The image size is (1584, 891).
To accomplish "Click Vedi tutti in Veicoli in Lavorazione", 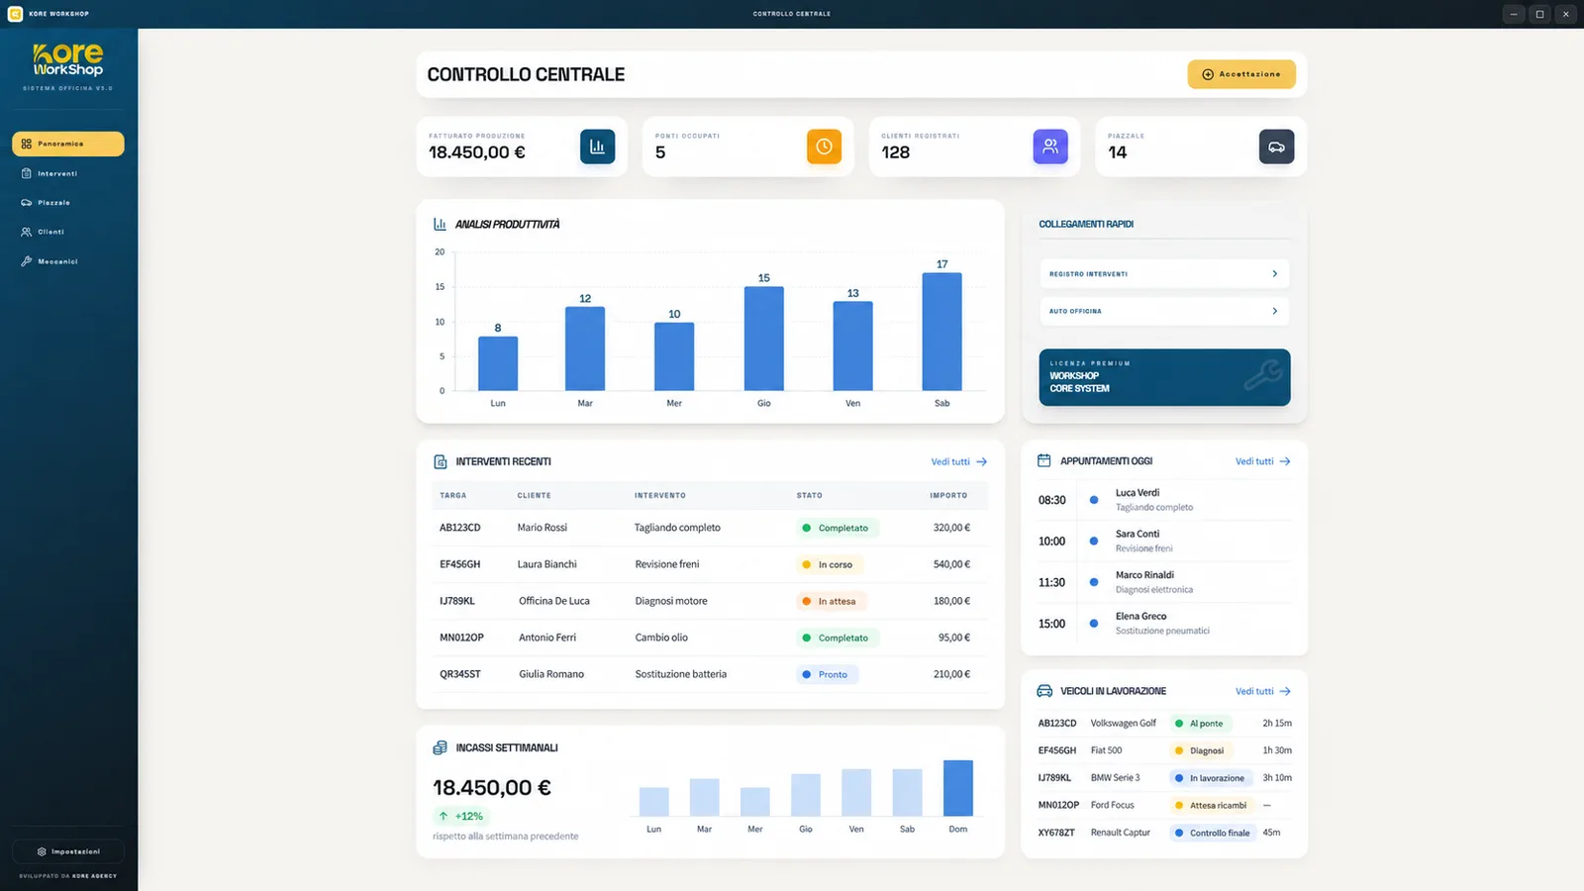I will click(x=1263, y=691).
